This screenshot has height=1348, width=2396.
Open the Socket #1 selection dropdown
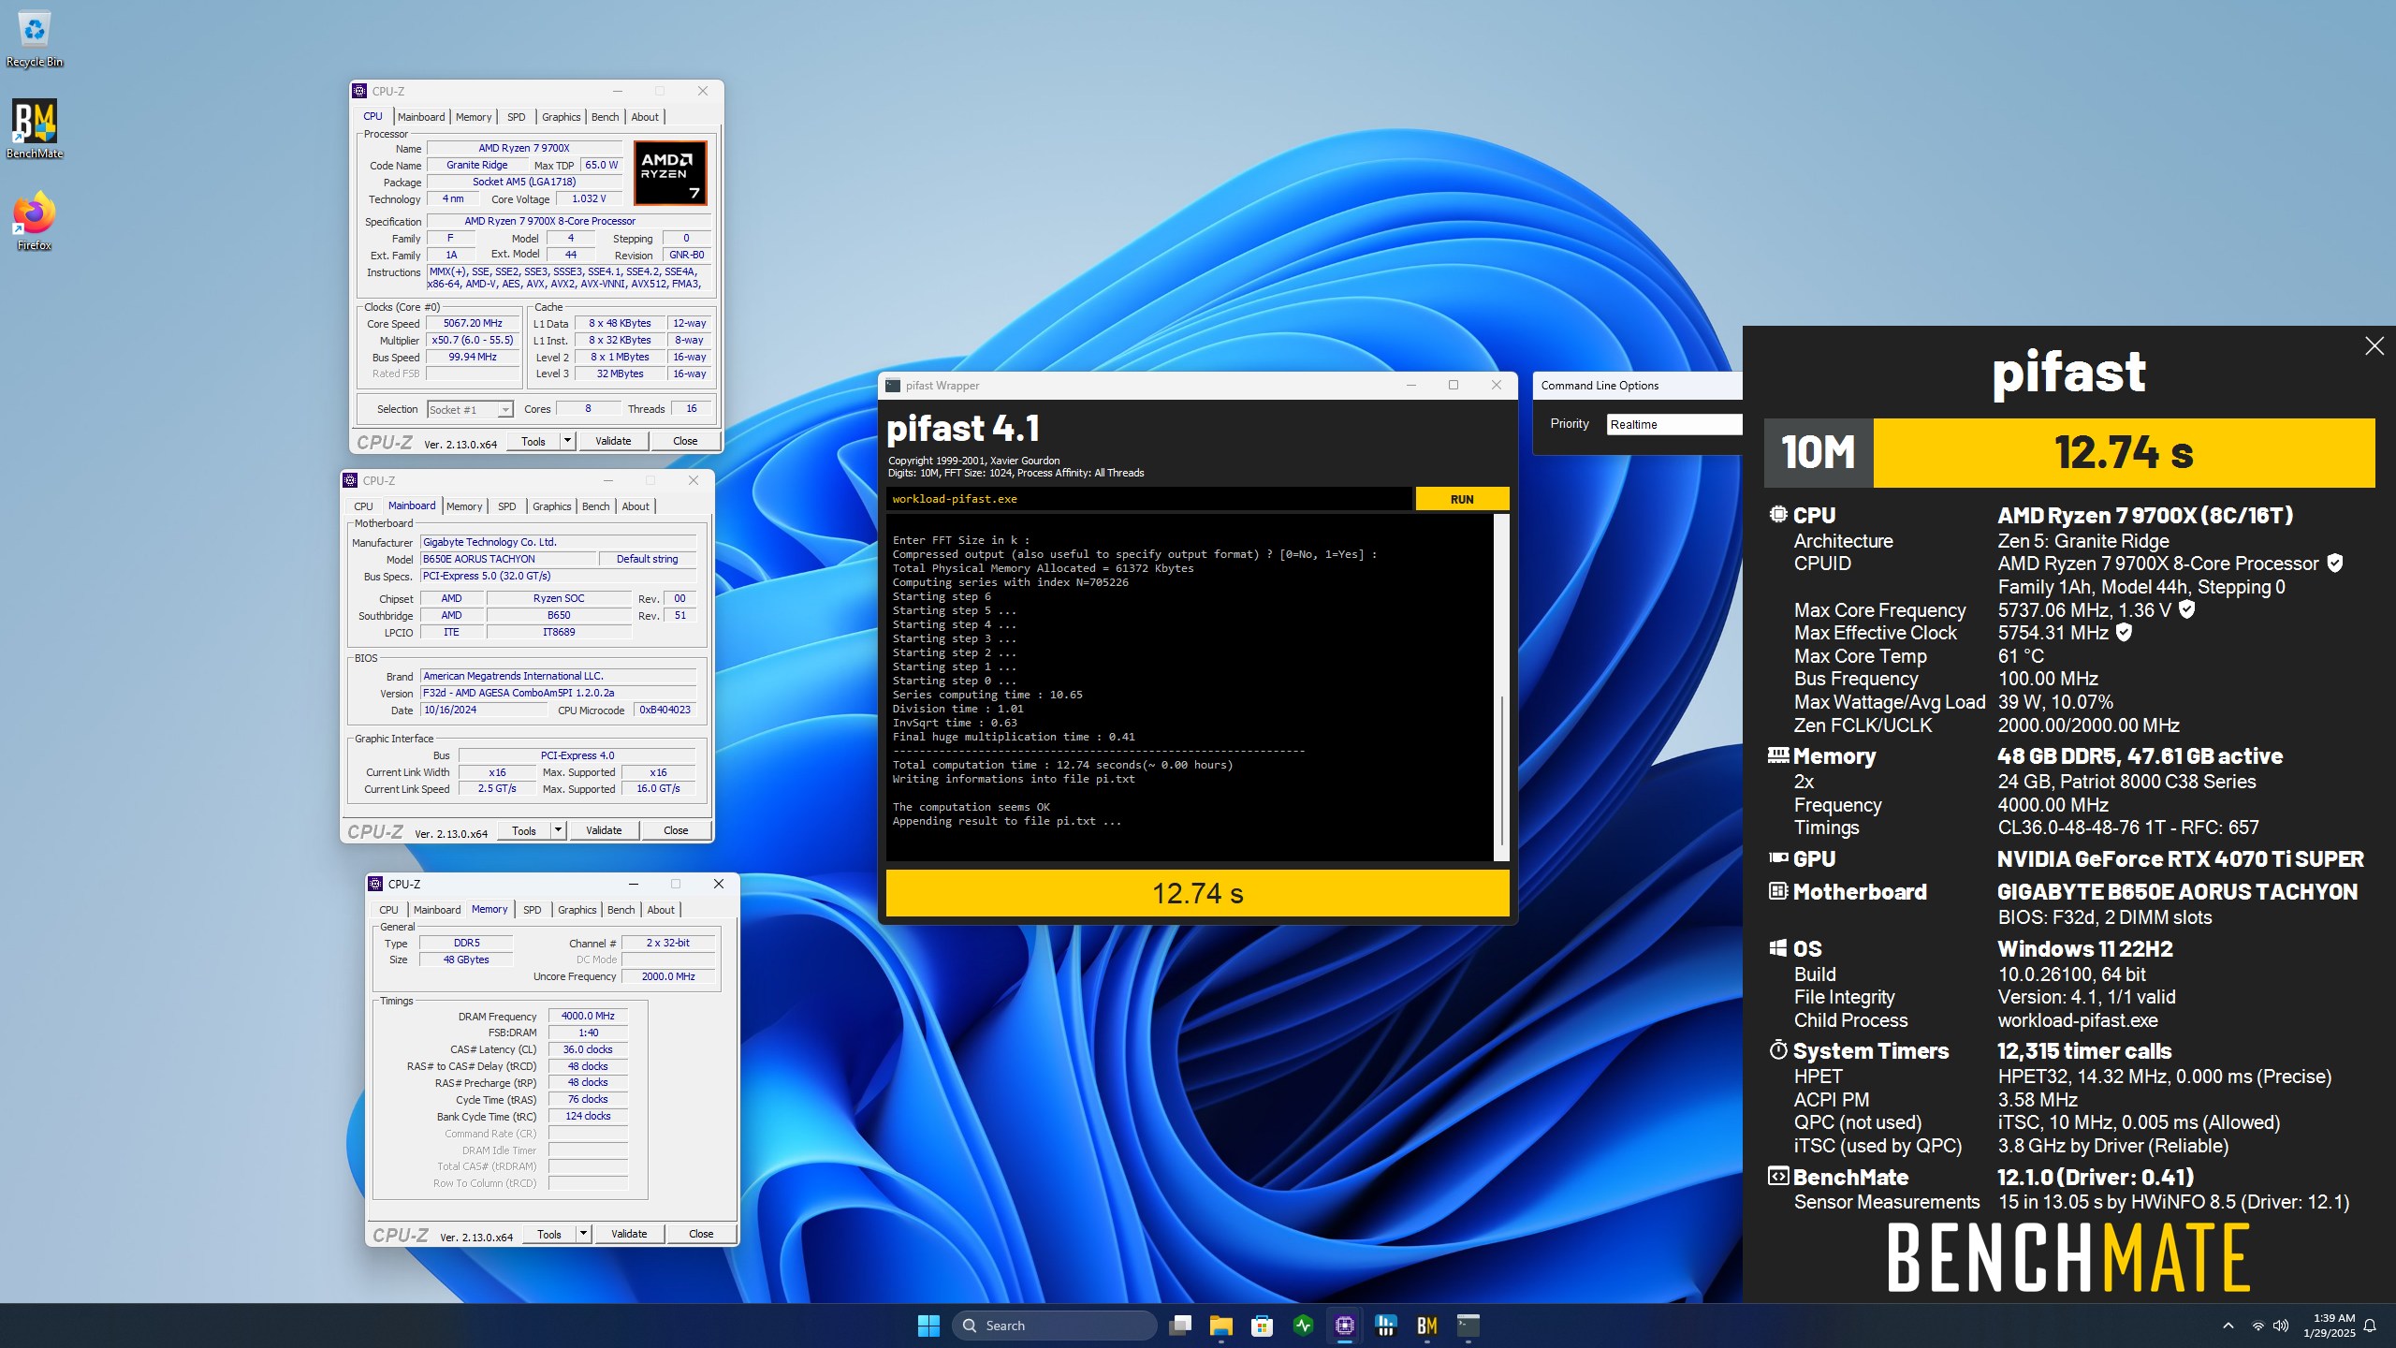[470, 410]
